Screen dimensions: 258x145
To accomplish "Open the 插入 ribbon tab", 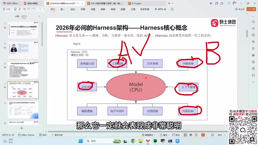I will [x=63, y=9].
